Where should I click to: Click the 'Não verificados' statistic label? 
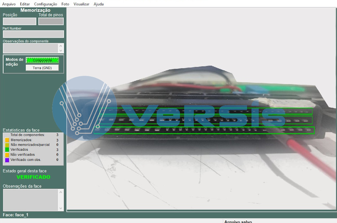[x=23, y=155]
